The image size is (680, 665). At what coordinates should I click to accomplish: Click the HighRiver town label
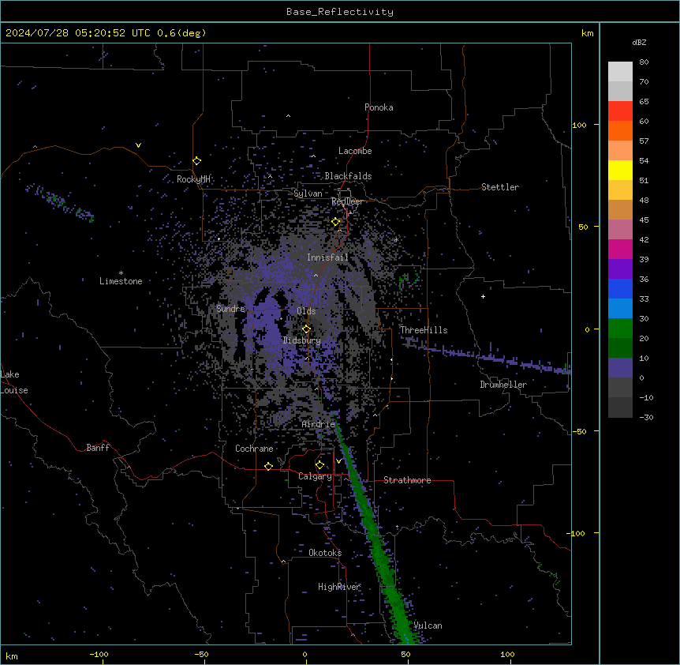pyautogui.click(x=339, y=587)
